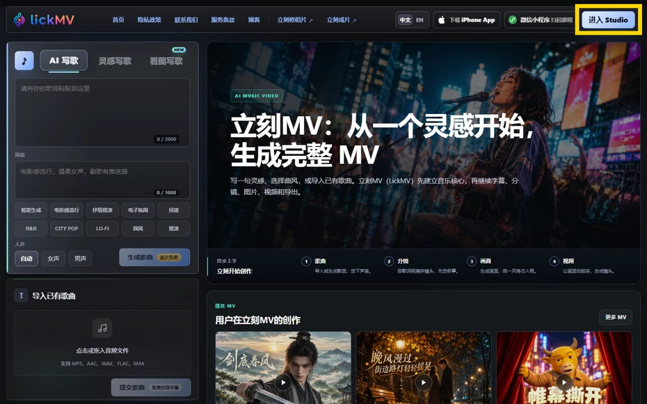Image resolution: width=647 pixels, height=404 pixels.
Task: Select 男声 vocal option
Action: pos(80,259)
